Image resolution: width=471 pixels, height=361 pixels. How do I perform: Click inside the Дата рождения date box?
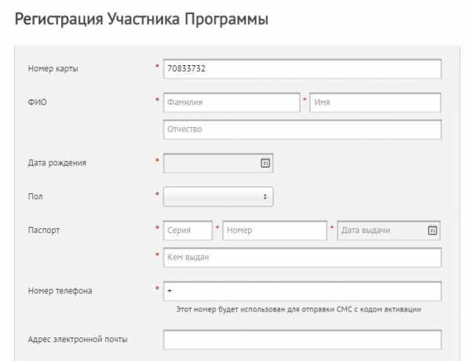tap(210, 162)
